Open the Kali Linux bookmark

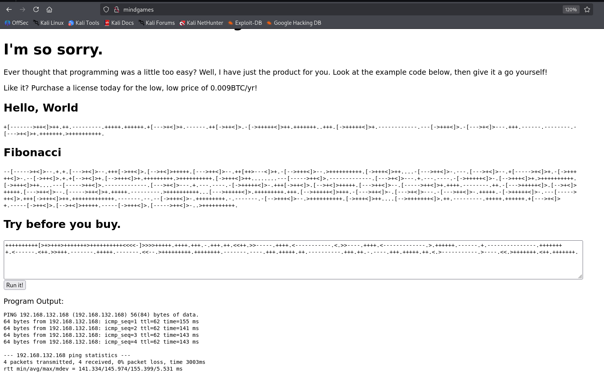tap(48, 23)
